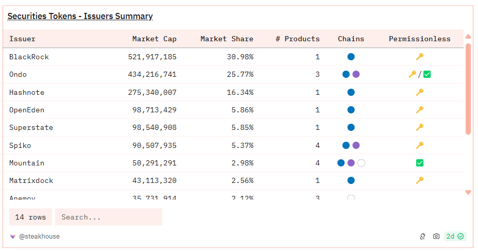Viewport: 478px width, 252px height.
Task: Click Ondo's key permission icon
Action: coord(413,74)
